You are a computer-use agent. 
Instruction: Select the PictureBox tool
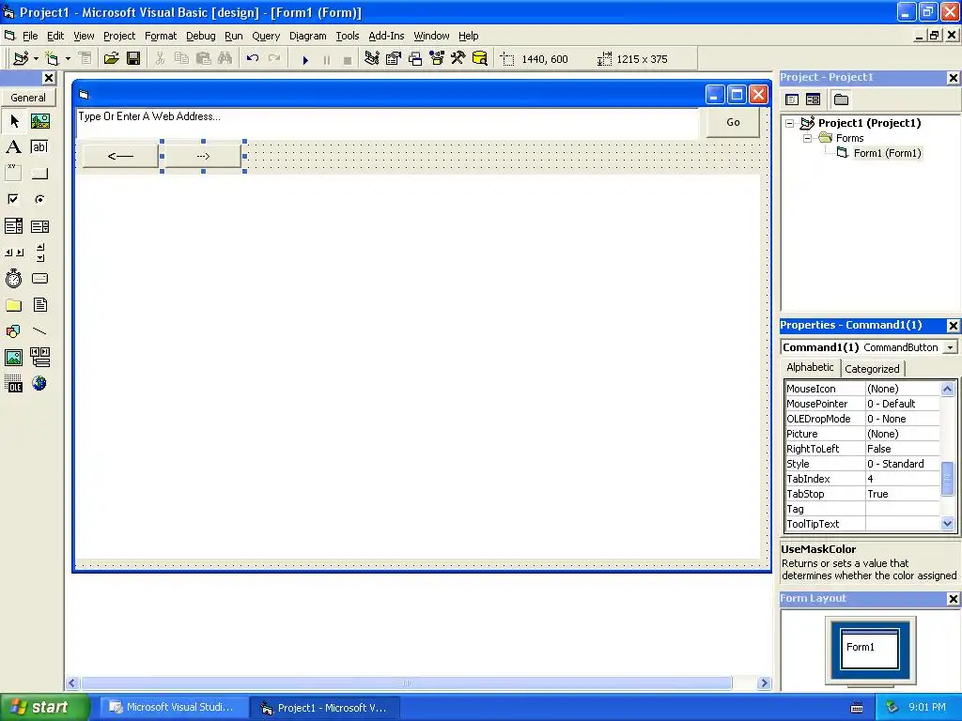pyautogui.click(x=39, y=121)
